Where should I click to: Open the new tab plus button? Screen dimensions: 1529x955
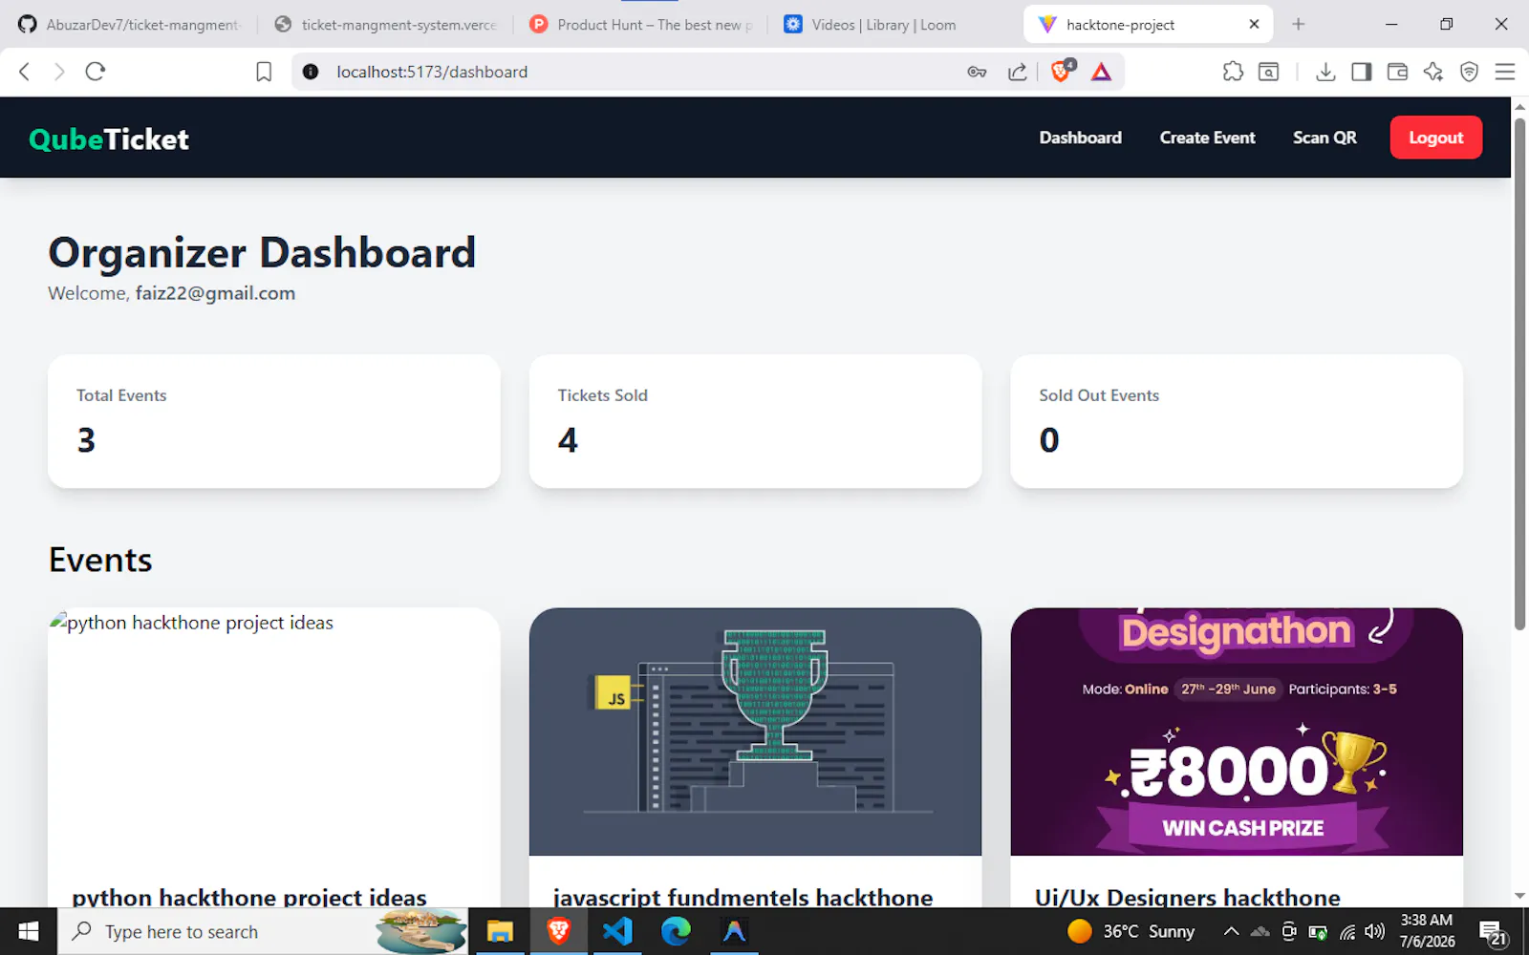point(1298,24)
